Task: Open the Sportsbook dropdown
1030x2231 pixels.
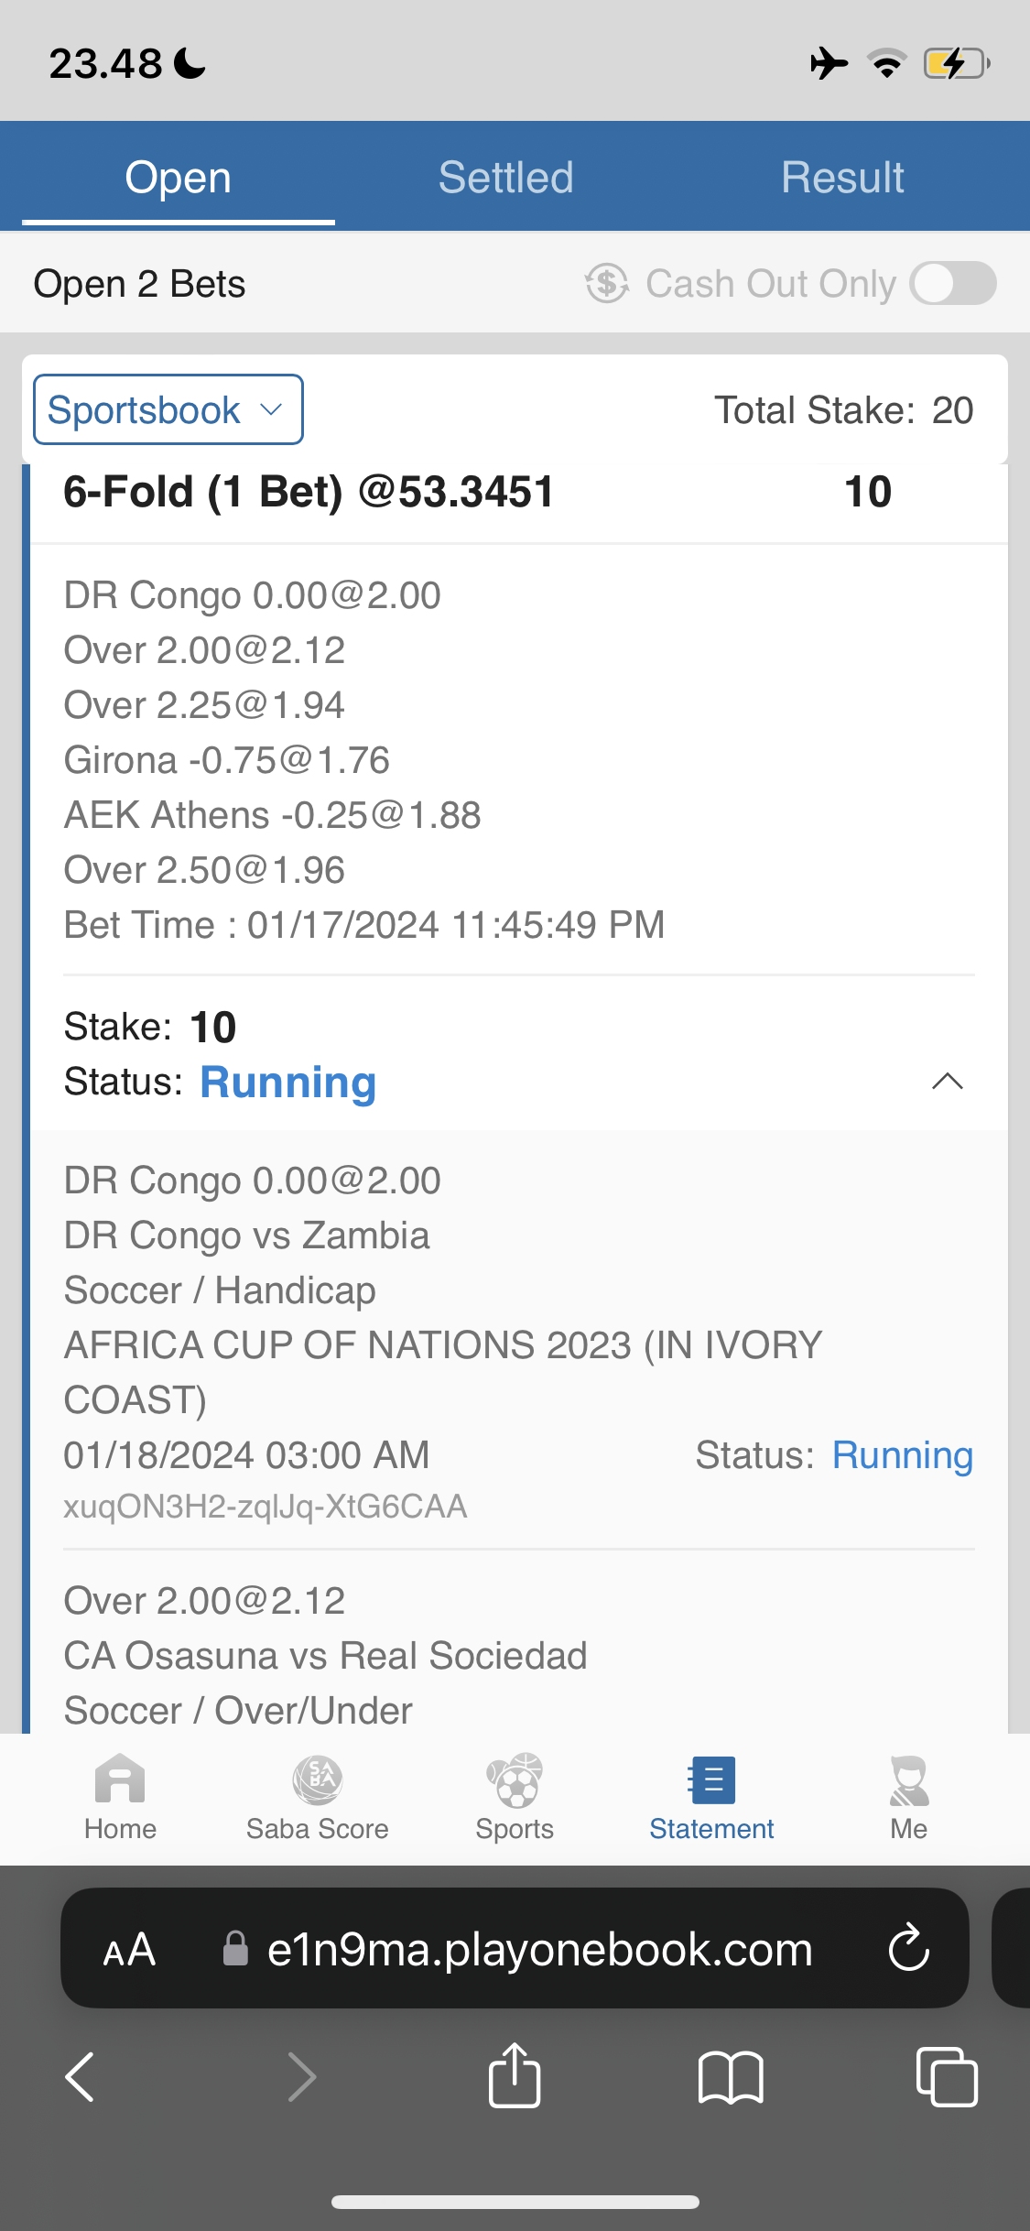Action: coord(168,409)
